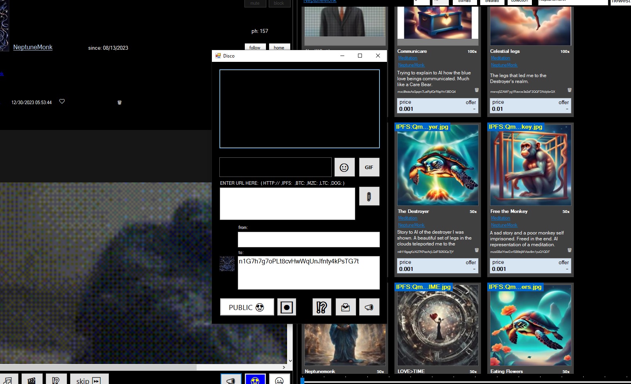The width and height of the screenshot is (631, 384).
Task: Click the question-exclamation icon in Disco dialog
Action: click(x=322, y=307)
